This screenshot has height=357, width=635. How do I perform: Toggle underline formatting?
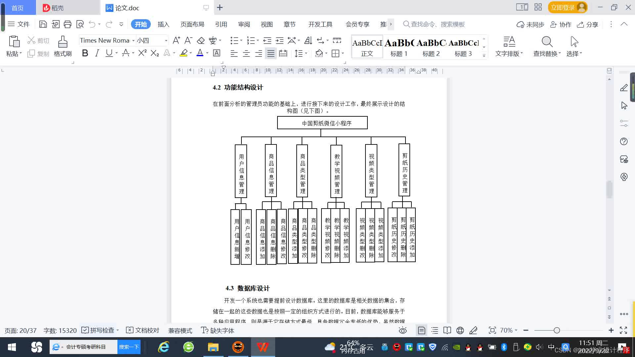(109, 53)
